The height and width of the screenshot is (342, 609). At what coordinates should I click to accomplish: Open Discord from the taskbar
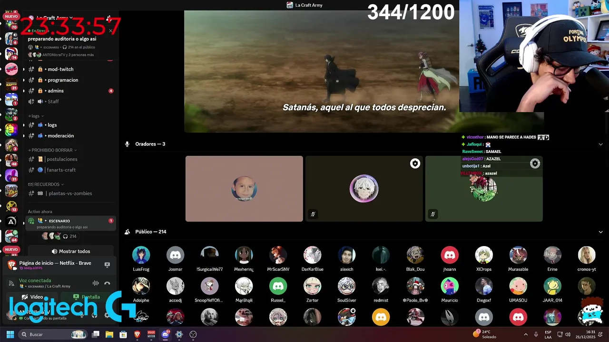(165, 334)
